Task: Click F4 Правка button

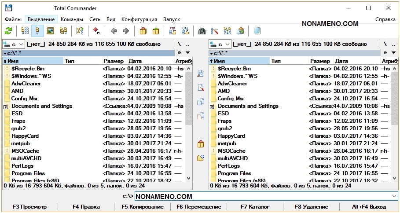Action: tap(86, 207)
